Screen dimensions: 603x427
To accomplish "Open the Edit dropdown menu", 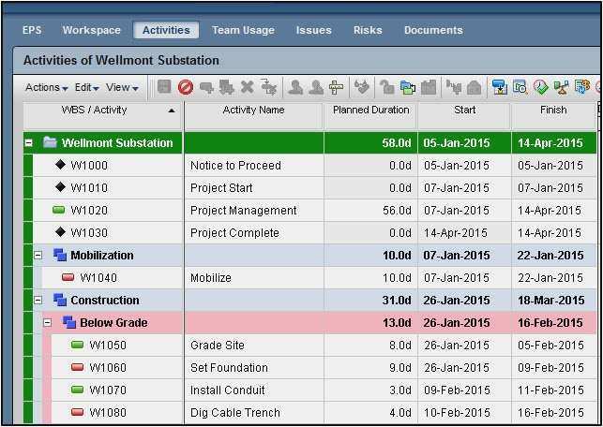I will [x=86, y=88].
